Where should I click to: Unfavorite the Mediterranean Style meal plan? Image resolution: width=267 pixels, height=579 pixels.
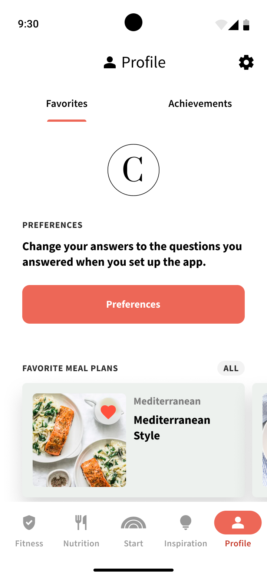point(108,412)
